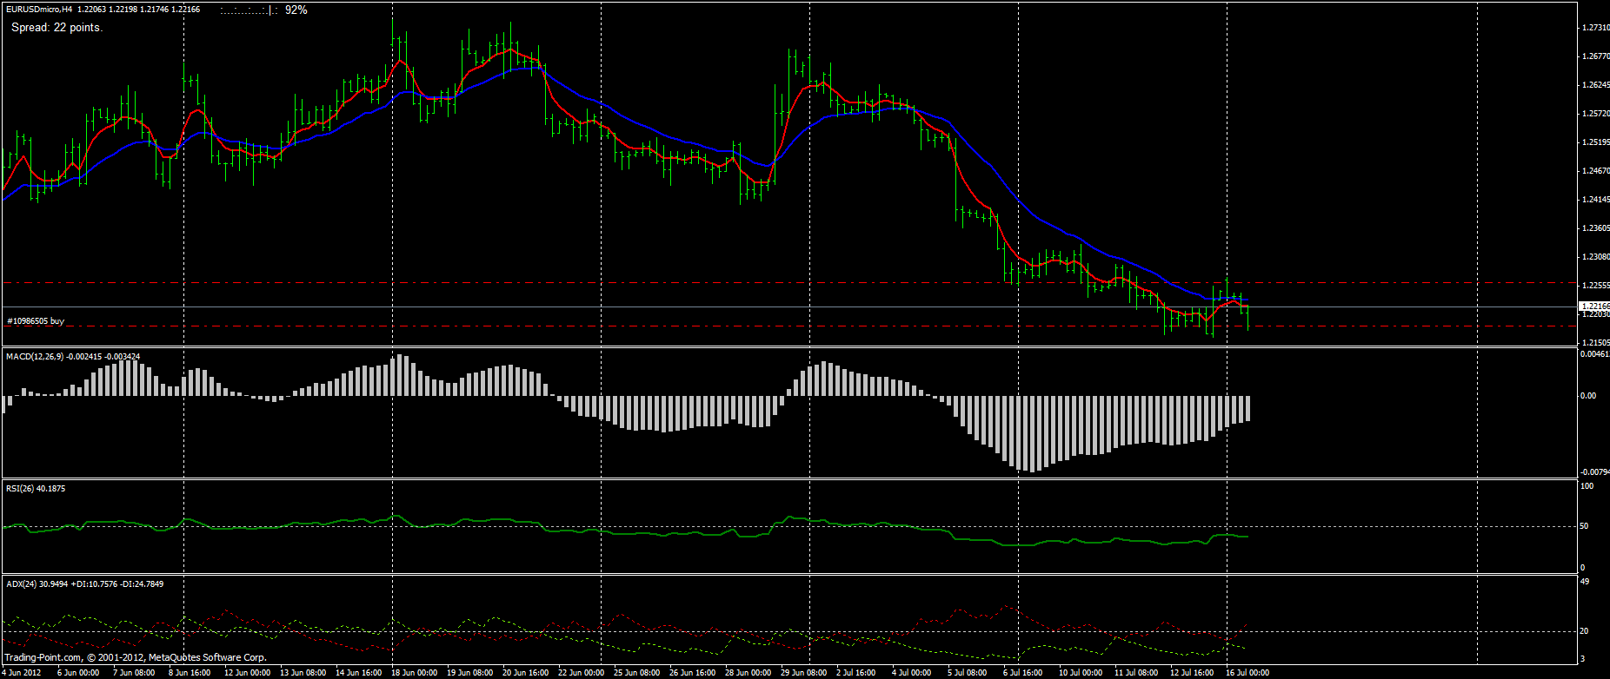Image resolution: width=1610 pixels, height=679 pixels.
Task: Click price axis value 1.25720
Action: 1595,114
